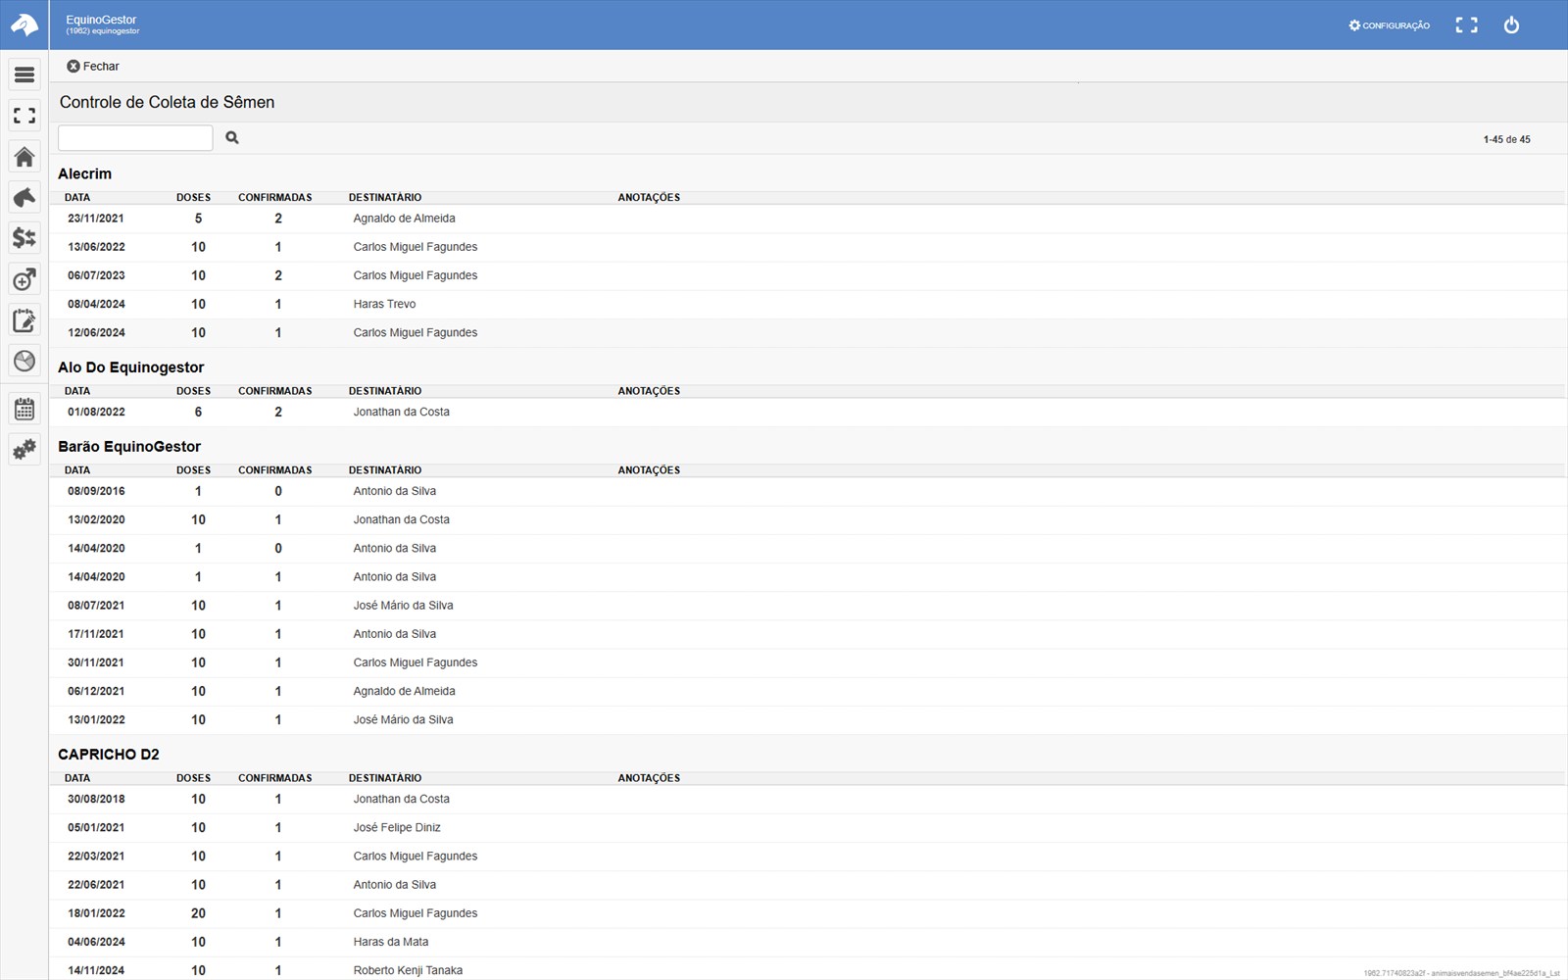Viewport: 1568px width, 980px height.
Task: Select the Alo Do Equinogestor group heading
Action: pyautogui.click(x=131, y=367)
